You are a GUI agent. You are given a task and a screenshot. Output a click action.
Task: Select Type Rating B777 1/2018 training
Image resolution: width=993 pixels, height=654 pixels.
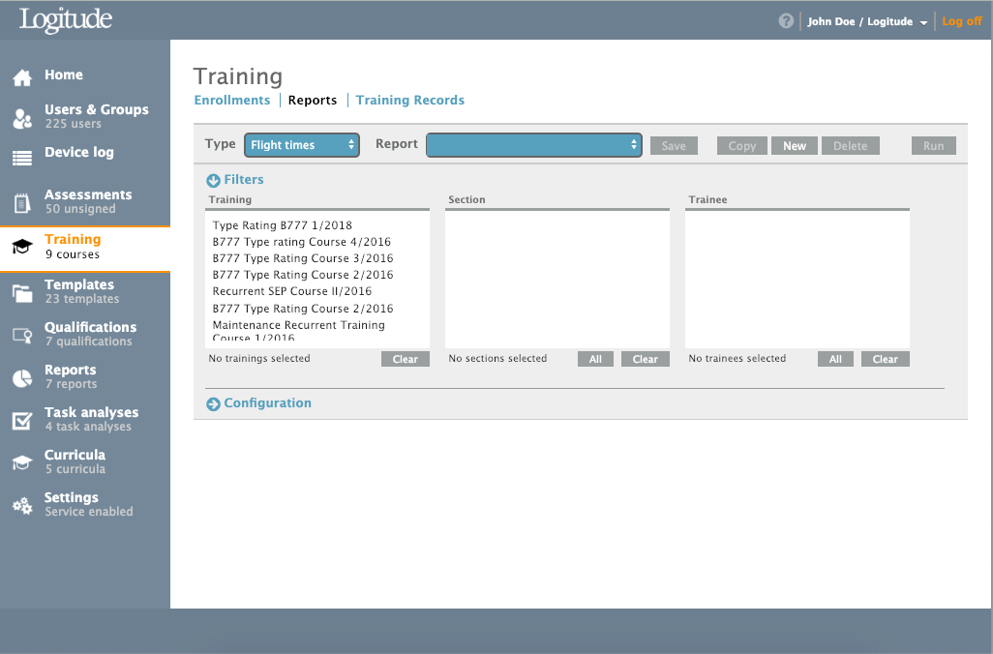point(283,225)
